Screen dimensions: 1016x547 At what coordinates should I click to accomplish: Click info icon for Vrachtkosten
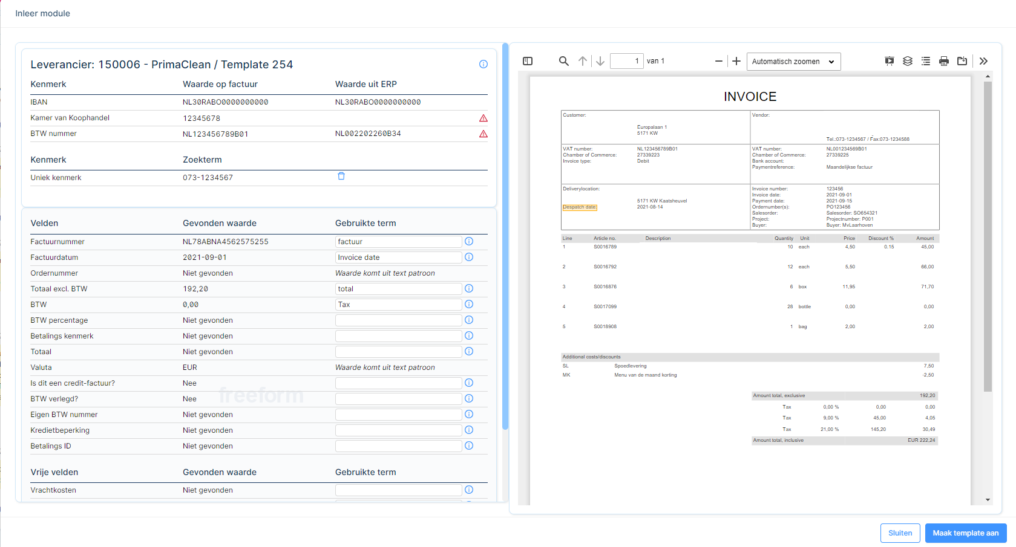(469, 490)
